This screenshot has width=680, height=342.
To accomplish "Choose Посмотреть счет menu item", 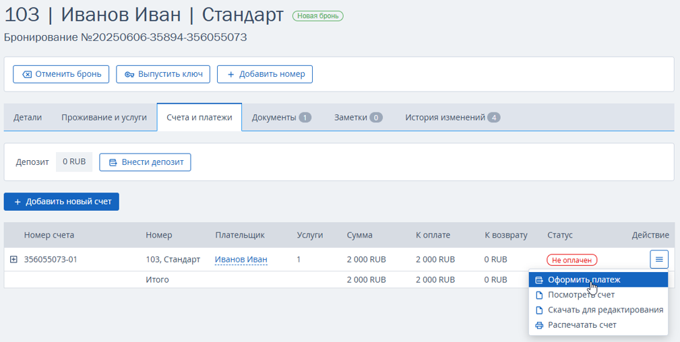I will 598,295.
